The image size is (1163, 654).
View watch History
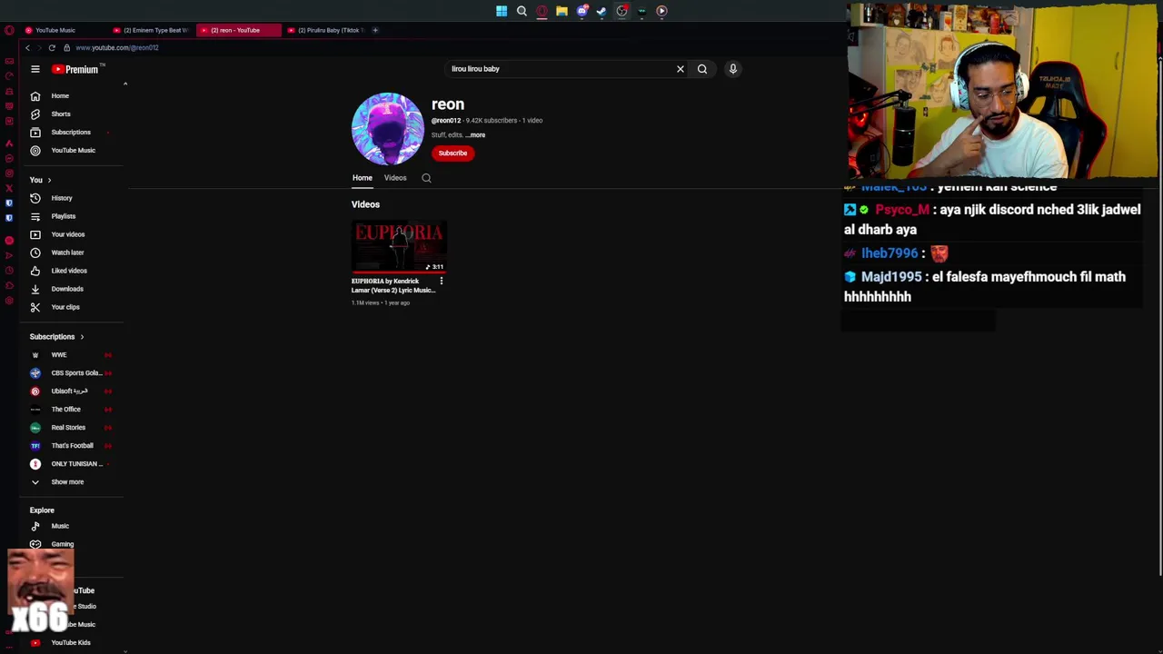coord(61,198)
